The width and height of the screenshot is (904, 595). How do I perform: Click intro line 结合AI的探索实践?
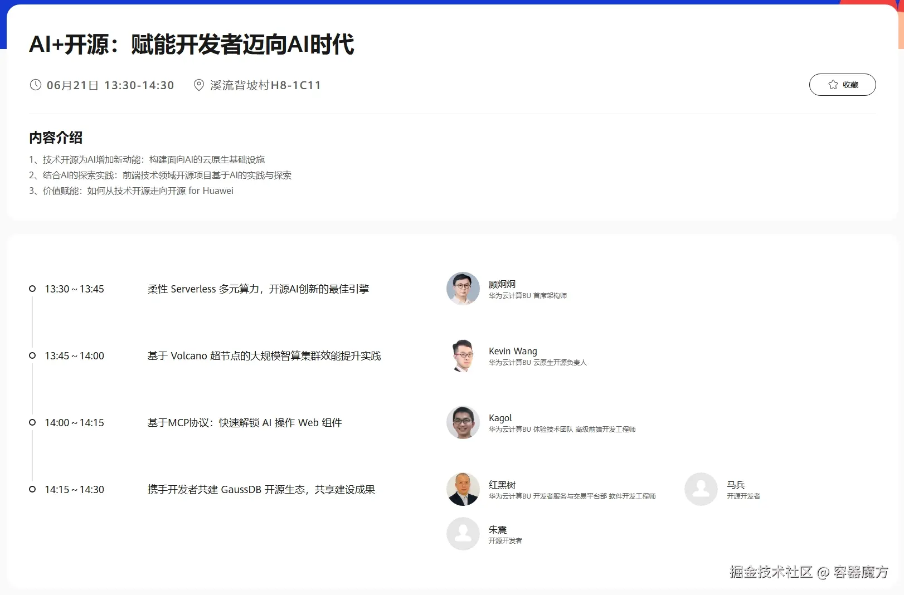tap(161, 175)
